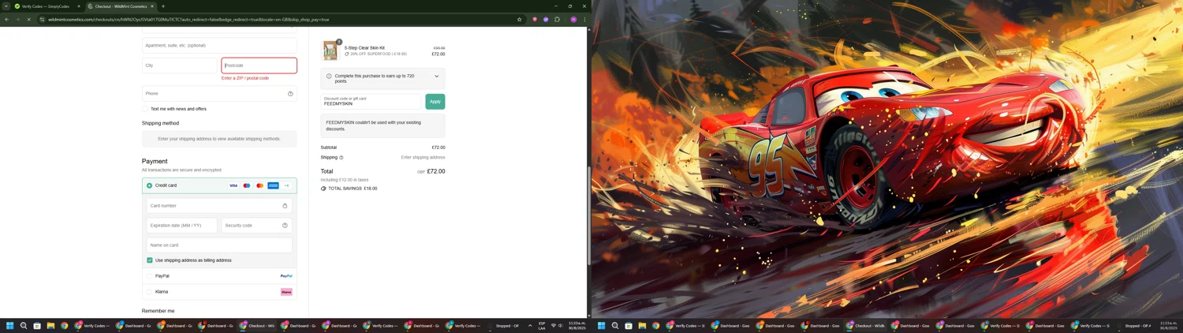Tick Text me with news and offers
1183x333 pixels.
click(x=145, y=109)
